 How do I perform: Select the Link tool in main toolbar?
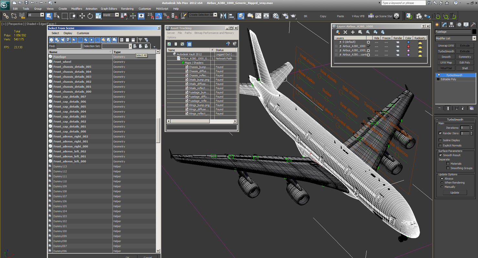click(x=6, y=16)
